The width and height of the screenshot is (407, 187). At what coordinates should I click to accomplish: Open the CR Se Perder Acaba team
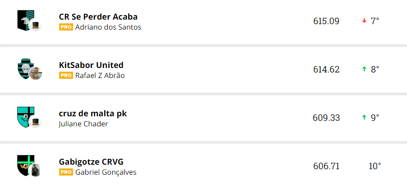tap(98, 17)
